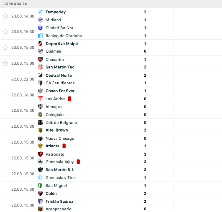Click the Colón team crest
The height and width of the screenshot is (212, 222).
click(x=41, y=194)
